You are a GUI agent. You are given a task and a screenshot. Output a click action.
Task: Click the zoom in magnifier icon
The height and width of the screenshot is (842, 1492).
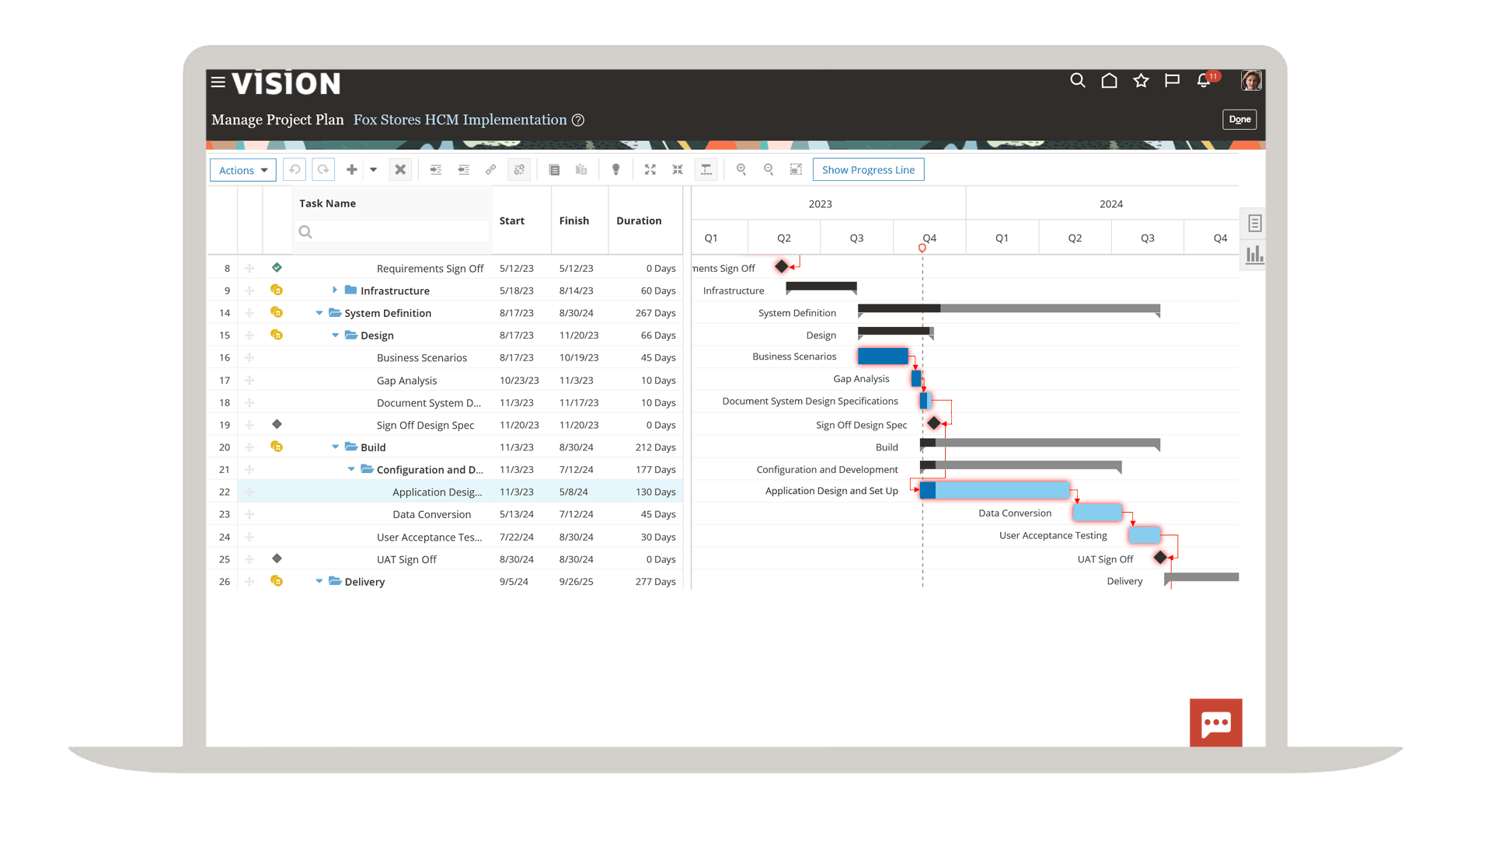click(x=741, y=169)
